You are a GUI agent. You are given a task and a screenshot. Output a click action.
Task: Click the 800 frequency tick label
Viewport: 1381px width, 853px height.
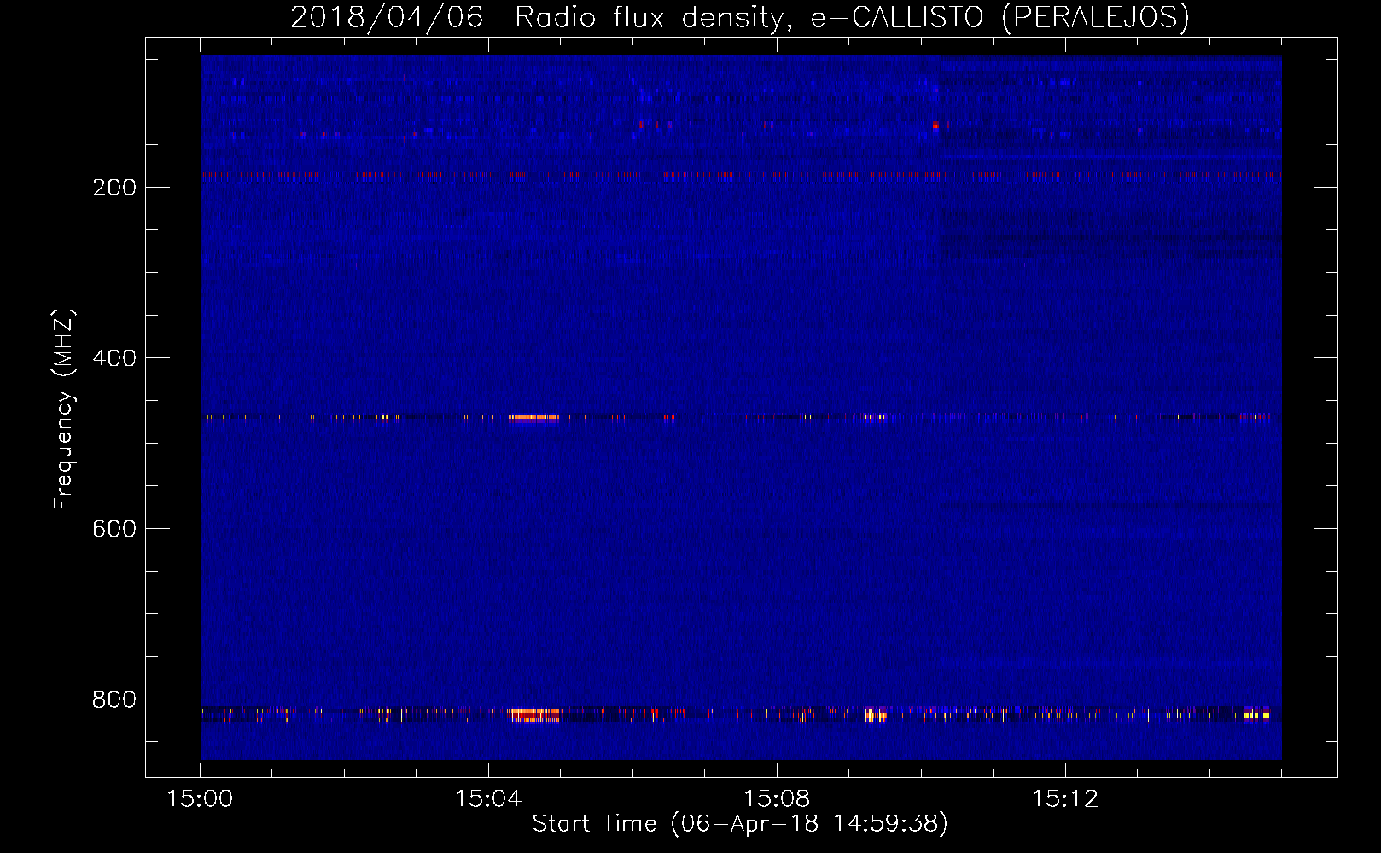[114, 699]
